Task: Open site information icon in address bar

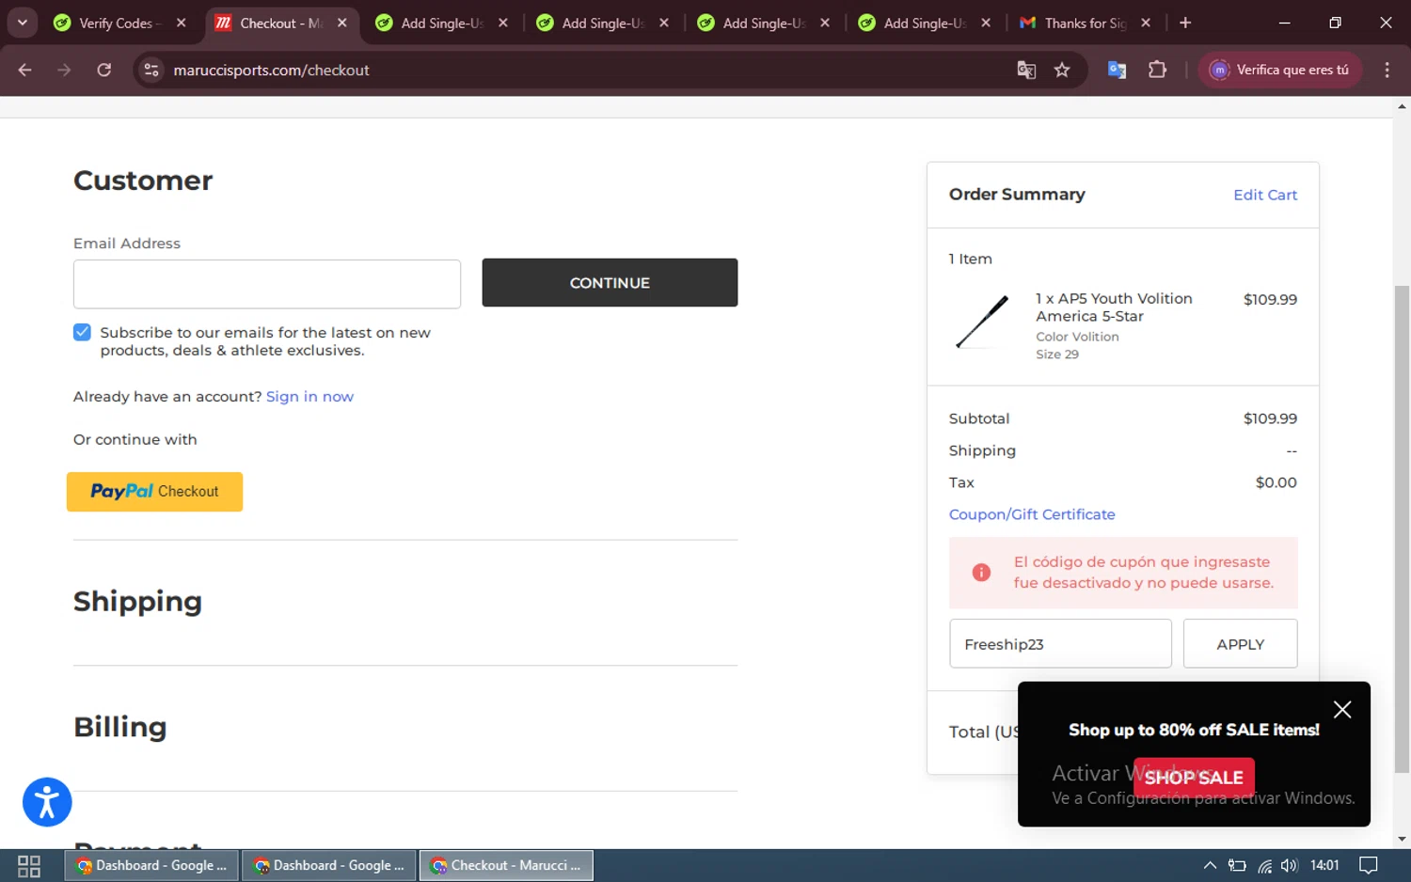Action: [x=151, y=70]
